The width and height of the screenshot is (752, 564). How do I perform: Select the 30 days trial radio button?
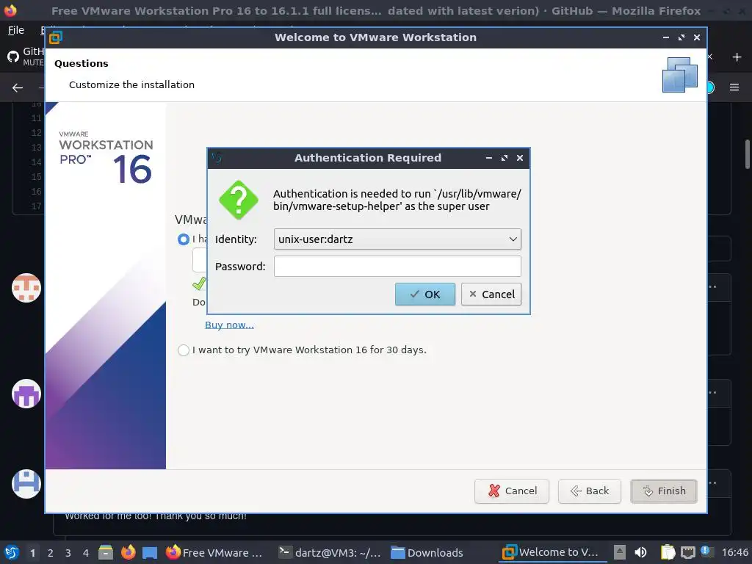tap(183, 350)
